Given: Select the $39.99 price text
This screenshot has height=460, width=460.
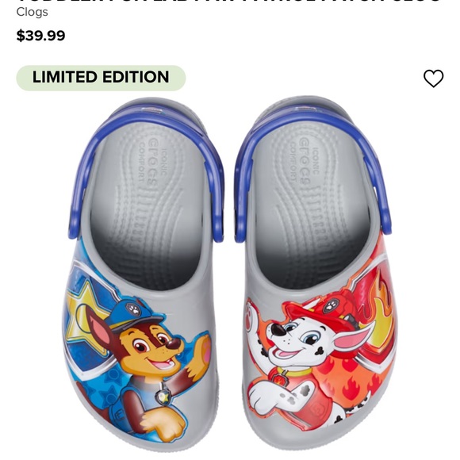Looking at the screenshot, I should 40,36.
